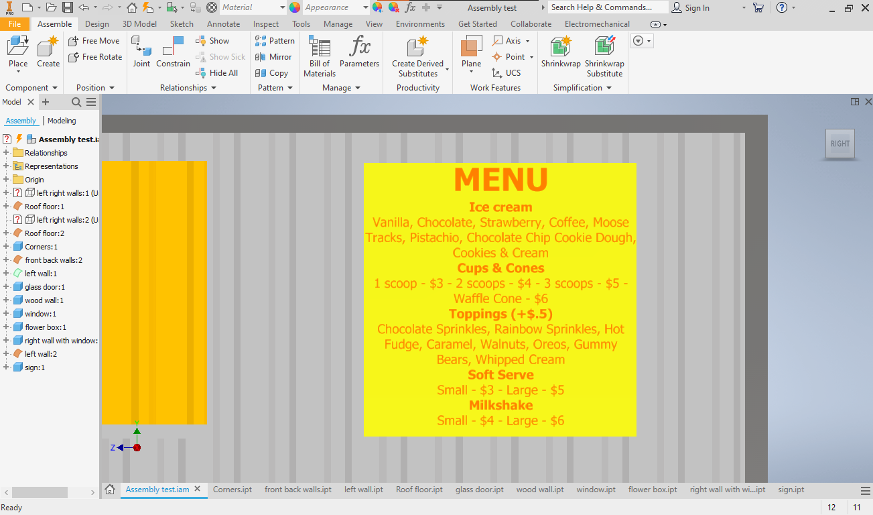Open the document tabs list menu icon
This screenshot has height=515, width=873.
865,490
